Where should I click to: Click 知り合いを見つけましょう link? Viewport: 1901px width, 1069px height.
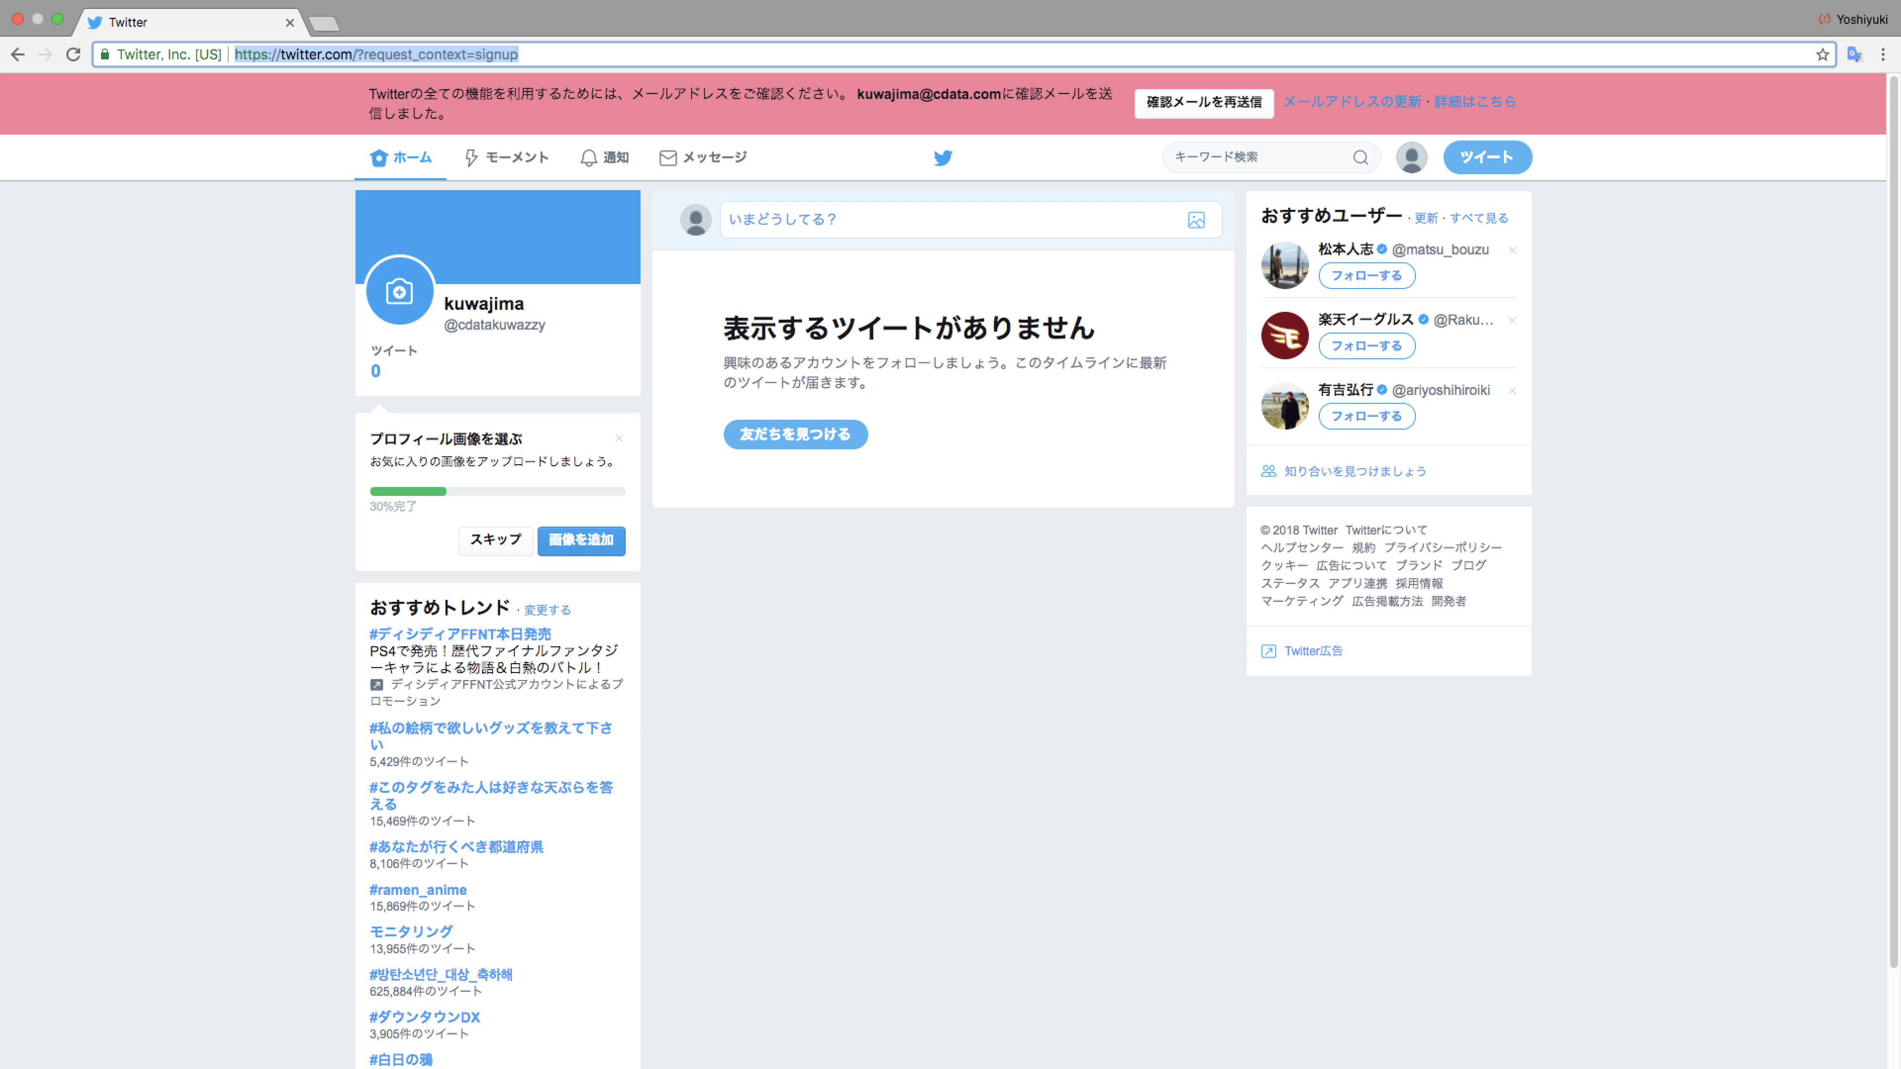pos(1355,472)
